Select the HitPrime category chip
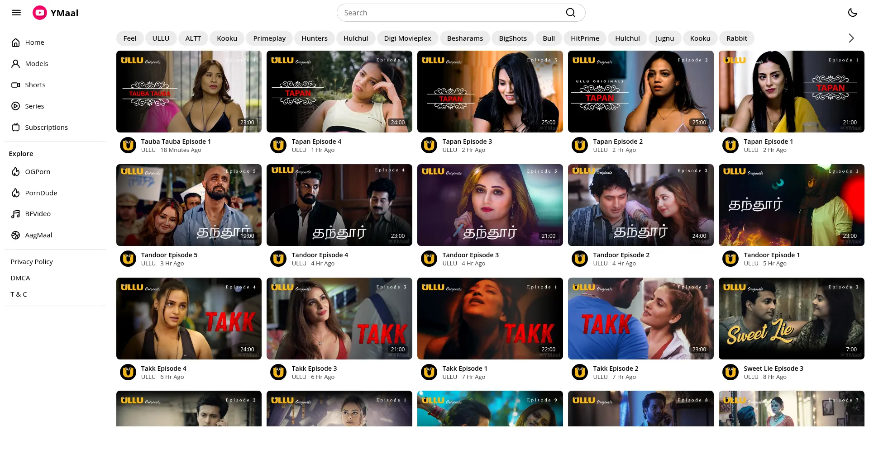Image resolution: width=869 pixels, height=449 pixels. 585,38
